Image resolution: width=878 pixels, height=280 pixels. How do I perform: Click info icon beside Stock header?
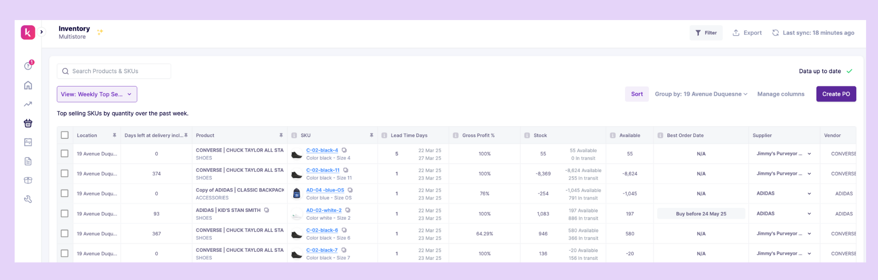coord(527,136)
